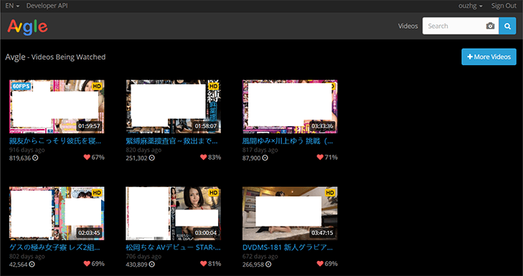This screenshot has width=523, height=276.
Task: Open the video title link starting 'DVDMS-181'
Action: pos(287,248)
